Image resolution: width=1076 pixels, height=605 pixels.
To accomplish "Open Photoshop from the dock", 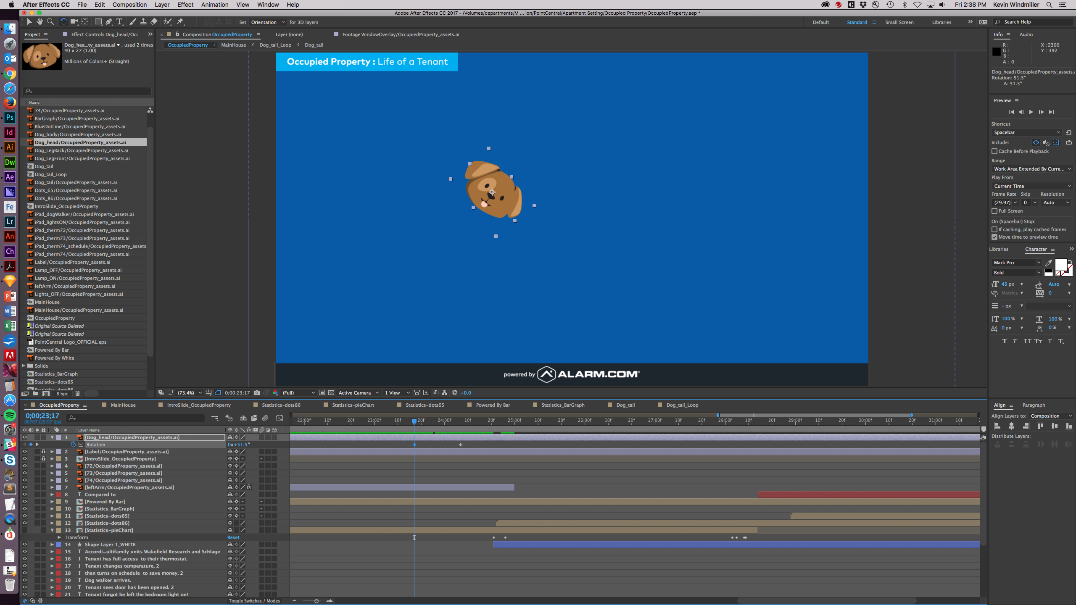I will (x=10, y=118).
